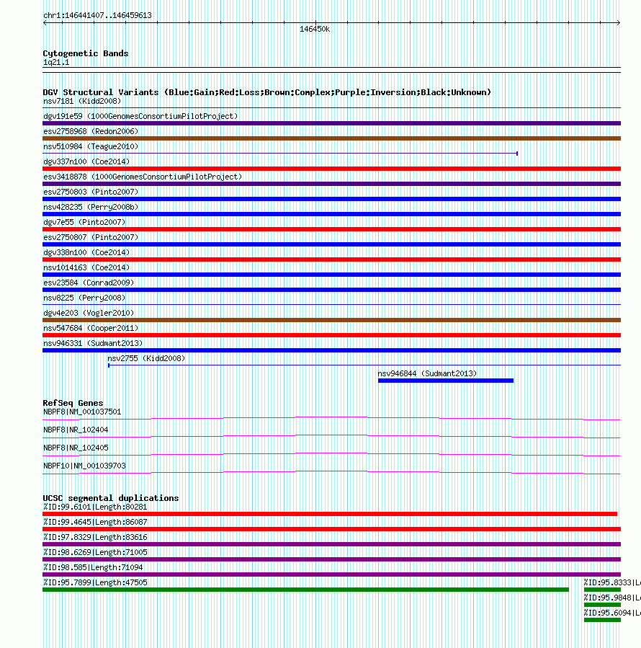This screenshot has width=641, height=648.
Task: Click the 146450k ruler tick marker
Action: click(315, 29)
